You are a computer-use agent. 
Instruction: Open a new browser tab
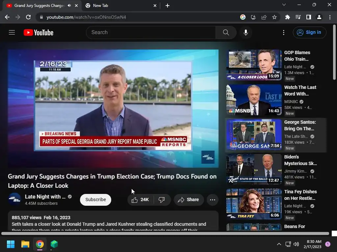tap(168, 6)
